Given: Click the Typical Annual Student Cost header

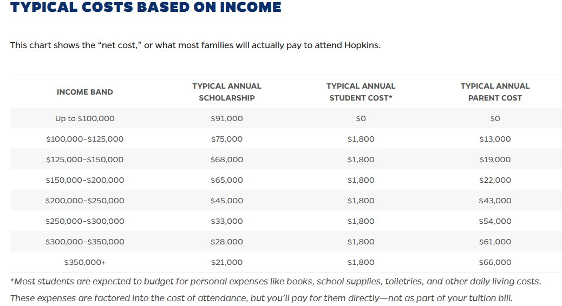Looking at the screenshot, I should pyautogui.click(x=361, y=92).
